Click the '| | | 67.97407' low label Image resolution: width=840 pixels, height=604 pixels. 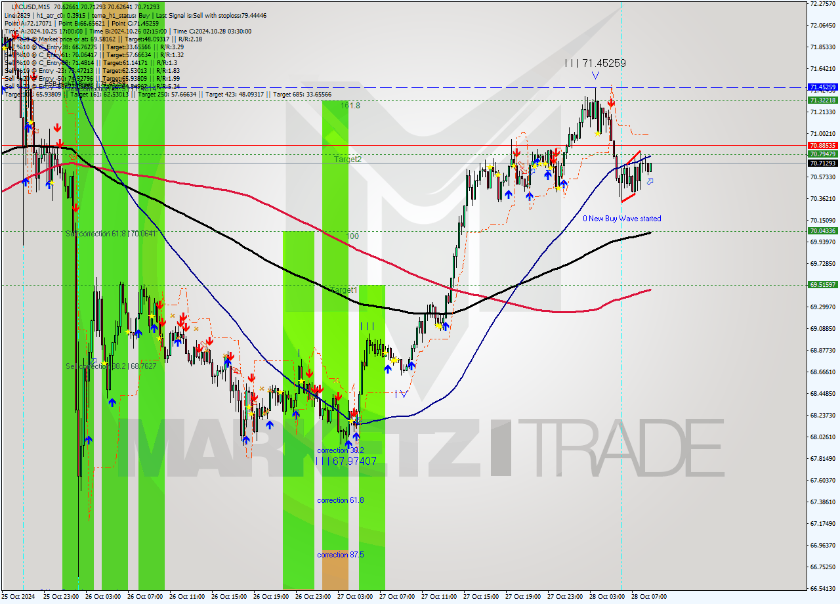(x=346, y=462)
